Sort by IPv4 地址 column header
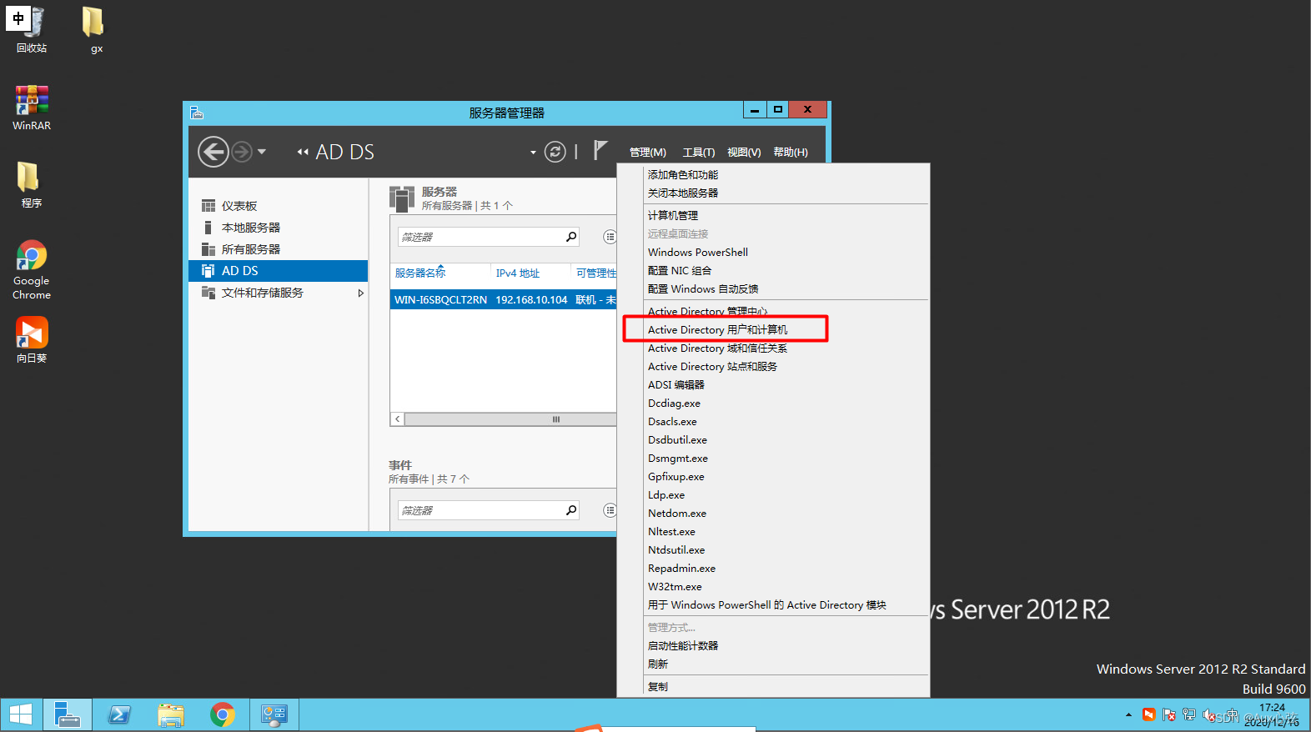The height and width of the screenshot is (732, 1311). pos(517,273)
